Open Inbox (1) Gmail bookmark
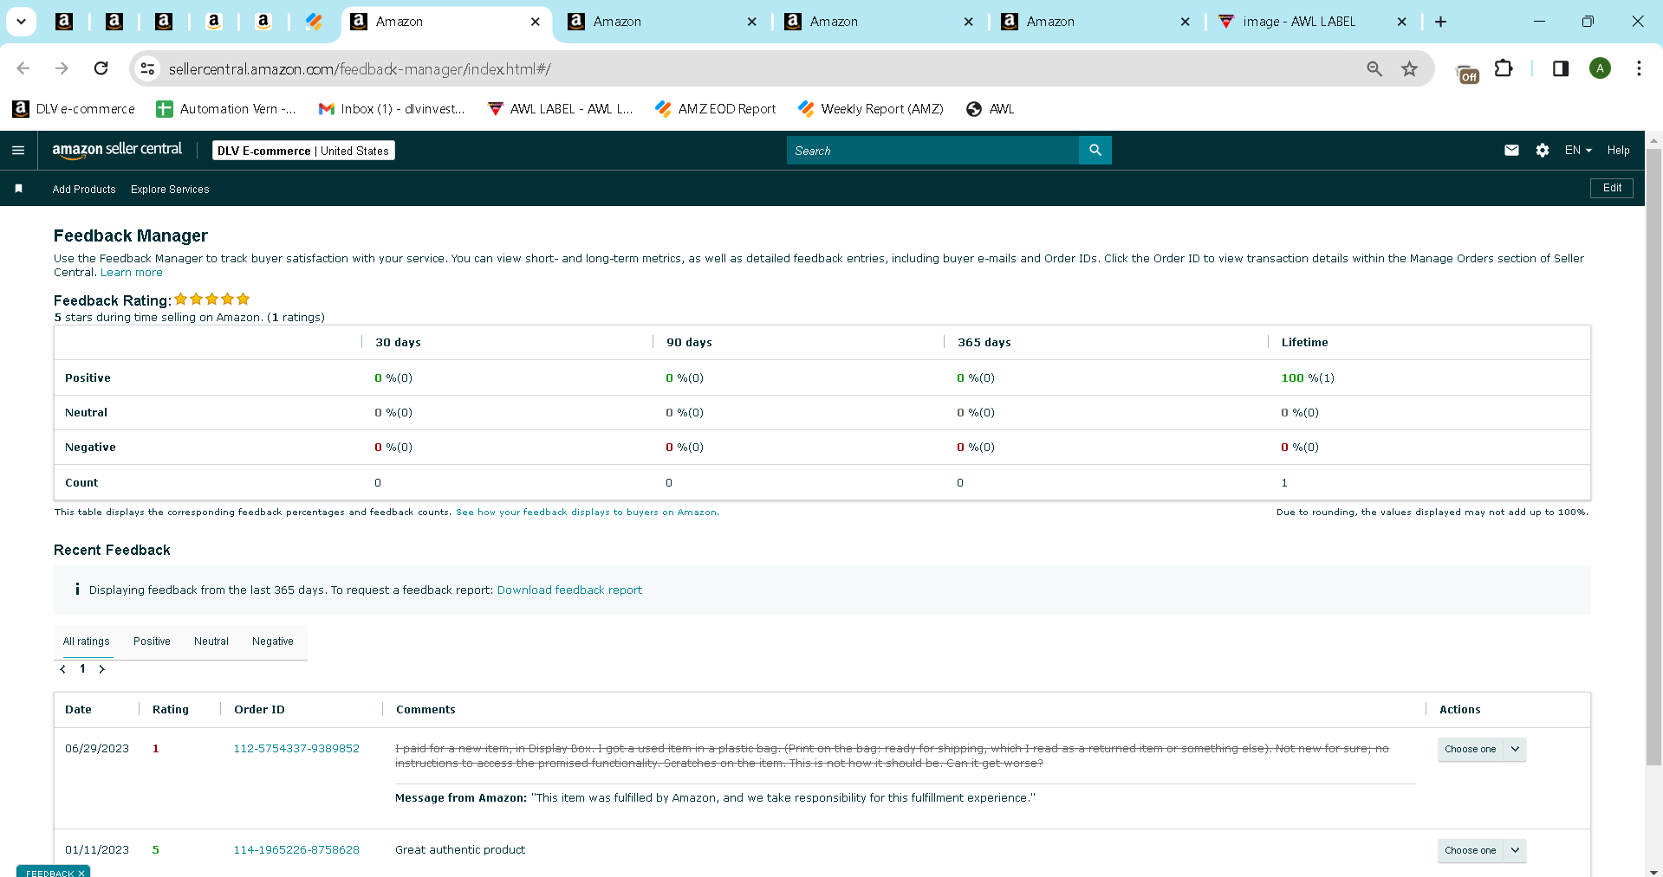 [393, 109]
